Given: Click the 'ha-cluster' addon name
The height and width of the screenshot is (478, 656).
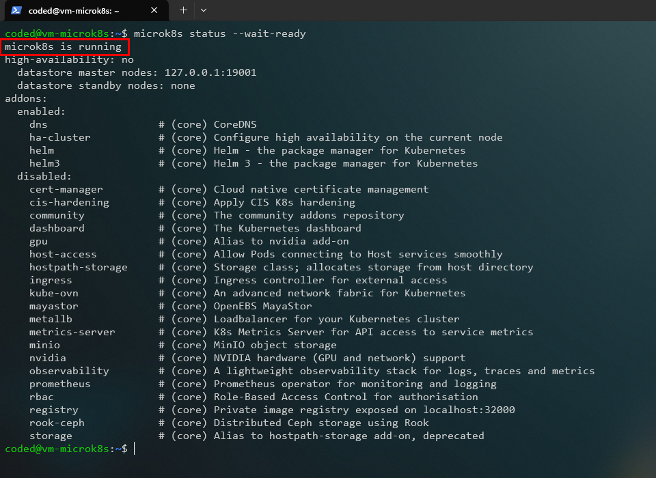Looking at the screenshot, I should (60, 137).
